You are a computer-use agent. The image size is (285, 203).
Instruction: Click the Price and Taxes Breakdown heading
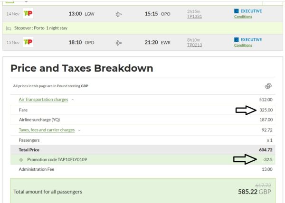(x=82, y=68)
